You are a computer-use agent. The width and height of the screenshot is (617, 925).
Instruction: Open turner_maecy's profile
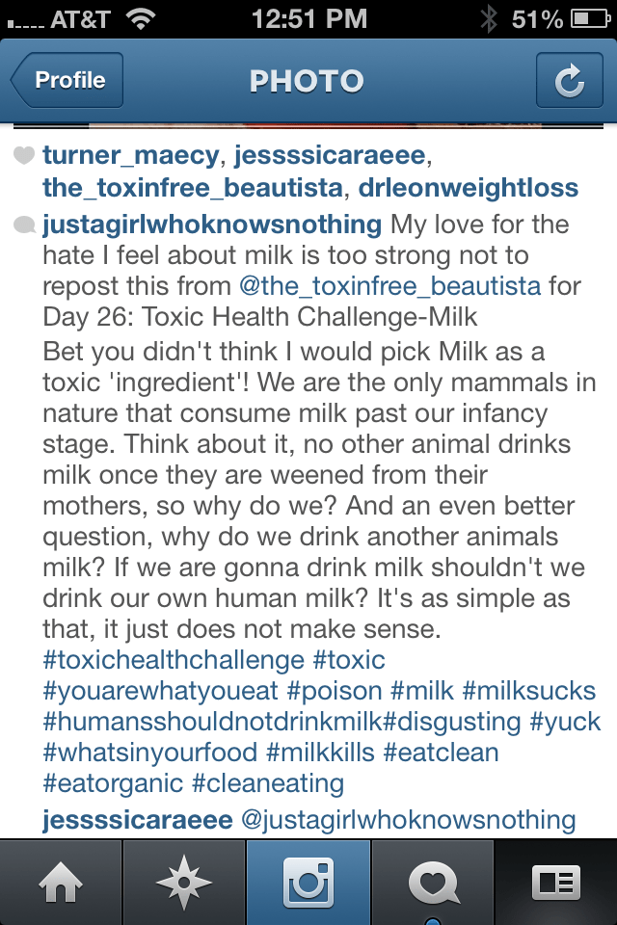(x=128, y=156)
